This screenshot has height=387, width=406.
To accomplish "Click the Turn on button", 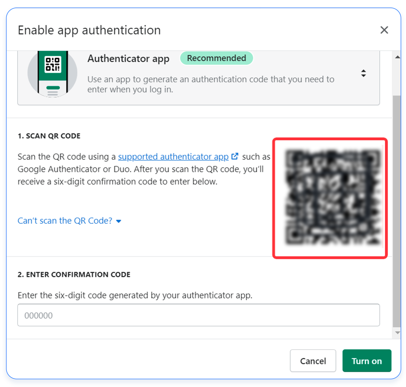I will [367, 361].
